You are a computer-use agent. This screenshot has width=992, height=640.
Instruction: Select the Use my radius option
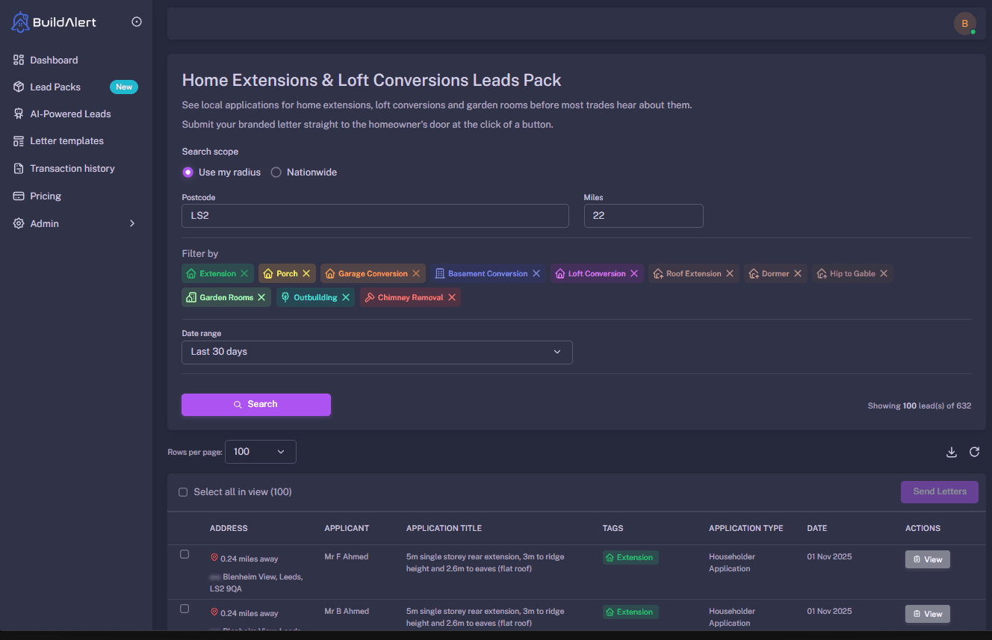[187, 172]
